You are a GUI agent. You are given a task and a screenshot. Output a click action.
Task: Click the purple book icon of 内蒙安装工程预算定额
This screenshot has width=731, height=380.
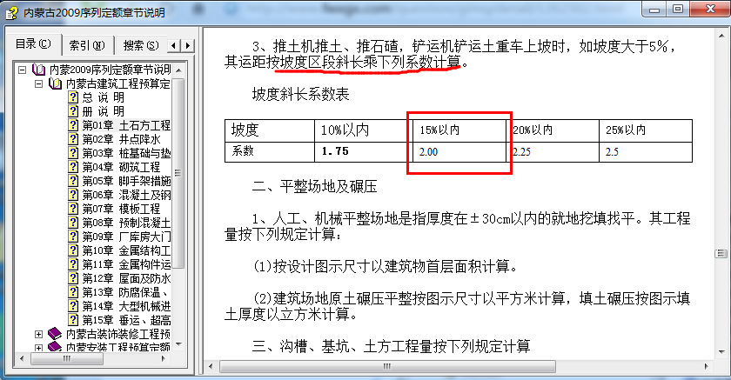(x=55, y=346)
